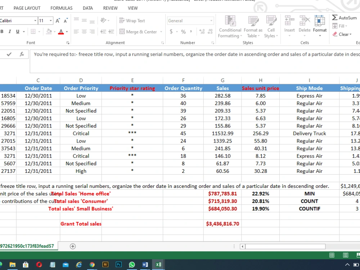Apply fill color with paint bucket
Screen dimensions: 360x270
(49, 31)
